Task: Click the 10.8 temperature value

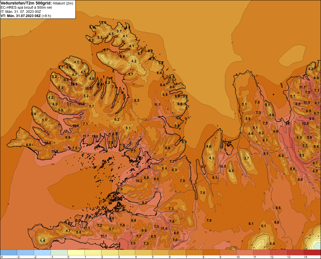Action: (55, 151)
